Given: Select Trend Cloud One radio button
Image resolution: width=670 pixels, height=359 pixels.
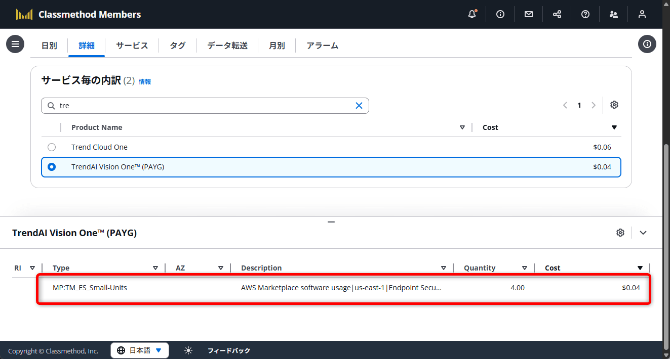Looking at the screenshot, I should point(52,147).
